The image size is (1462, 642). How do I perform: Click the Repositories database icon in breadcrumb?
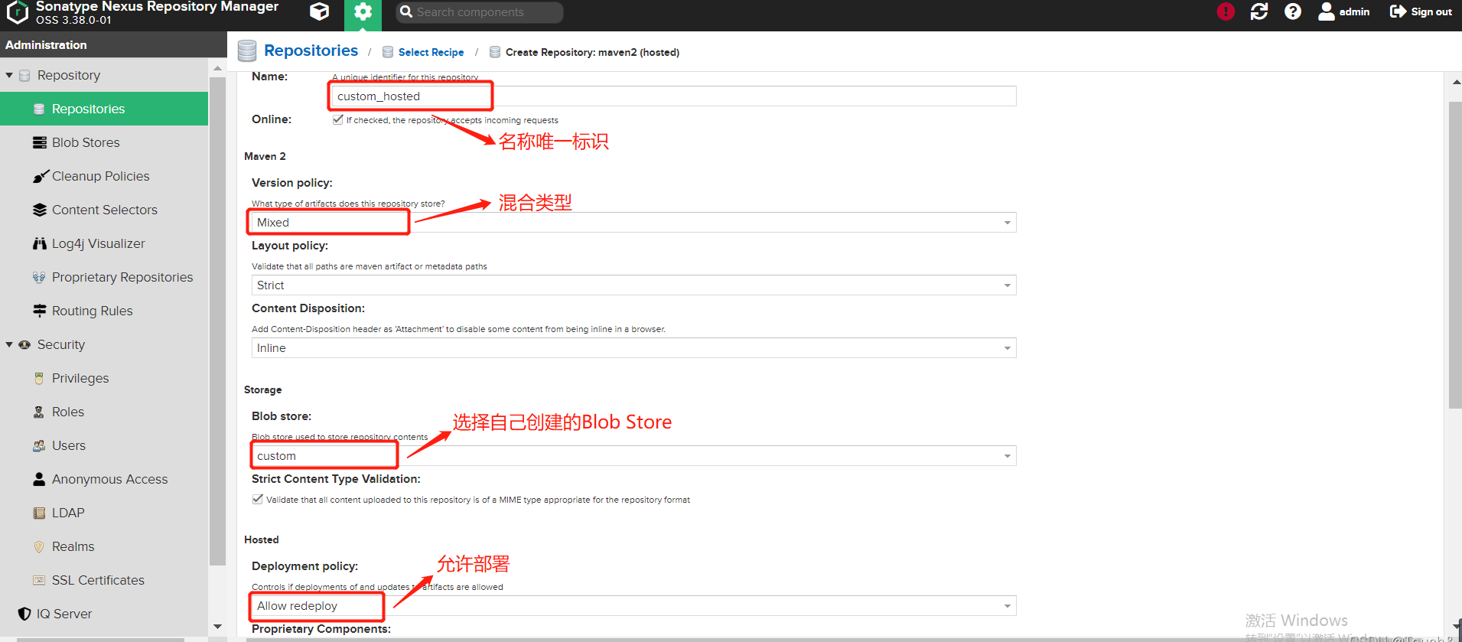(x=247, y=51)
